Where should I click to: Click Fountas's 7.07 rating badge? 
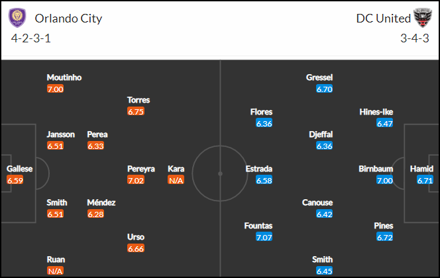pos(264,238)
